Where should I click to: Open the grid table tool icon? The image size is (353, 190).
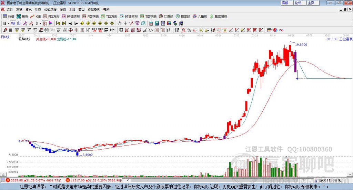[269, 30]
